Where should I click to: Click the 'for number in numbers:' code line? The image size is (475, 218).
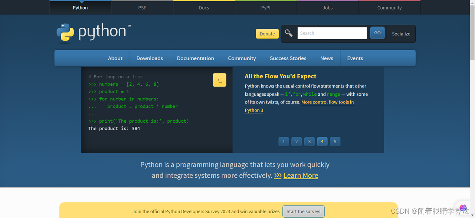coord(129,99)
